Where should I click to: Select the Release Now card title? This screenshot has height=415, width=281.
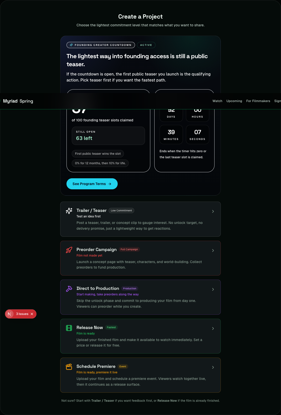click(90, 327)
